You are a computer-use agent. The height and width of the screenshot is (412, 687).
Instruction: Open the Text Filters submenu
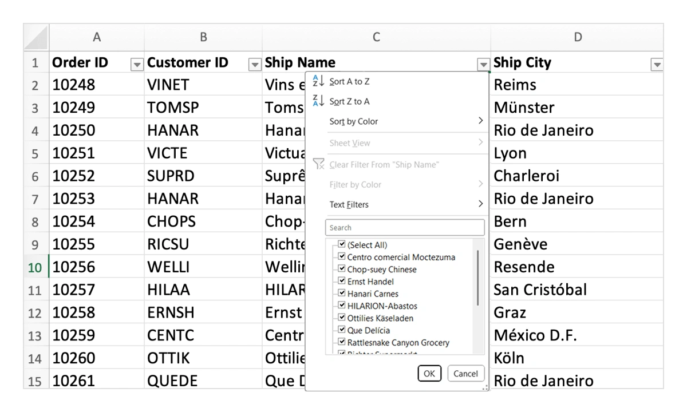480,204
